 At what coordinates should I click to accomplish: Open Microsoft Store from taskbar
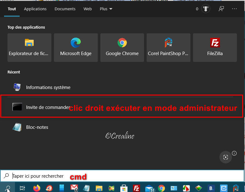tap(124, 188)
